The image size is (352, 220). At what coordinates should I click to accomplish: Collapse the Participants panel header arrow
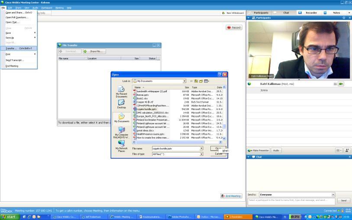coord(249,18)
